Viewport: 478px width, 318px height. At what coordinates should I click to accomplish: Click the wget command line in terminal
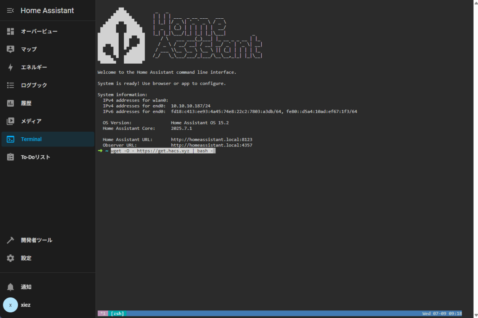tap(163, 151)
